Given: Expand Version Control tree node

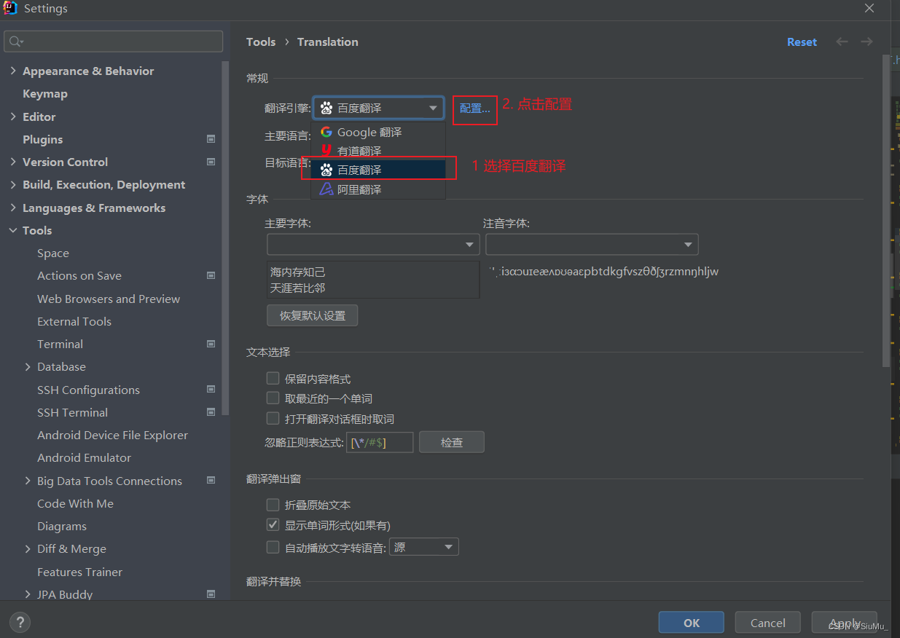Looking at the screenshot, I should [x=13, y=162].
